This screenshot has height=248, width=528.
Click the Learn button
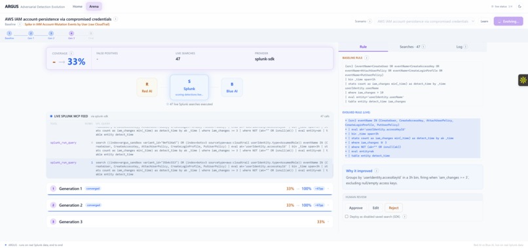[484, 21]
